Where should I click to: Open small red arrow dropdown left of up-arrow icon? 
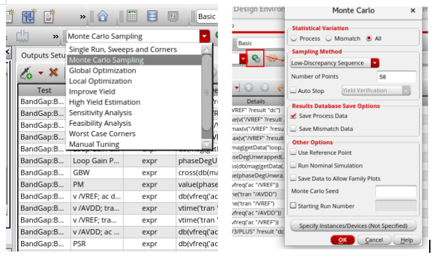pos(237,88)
